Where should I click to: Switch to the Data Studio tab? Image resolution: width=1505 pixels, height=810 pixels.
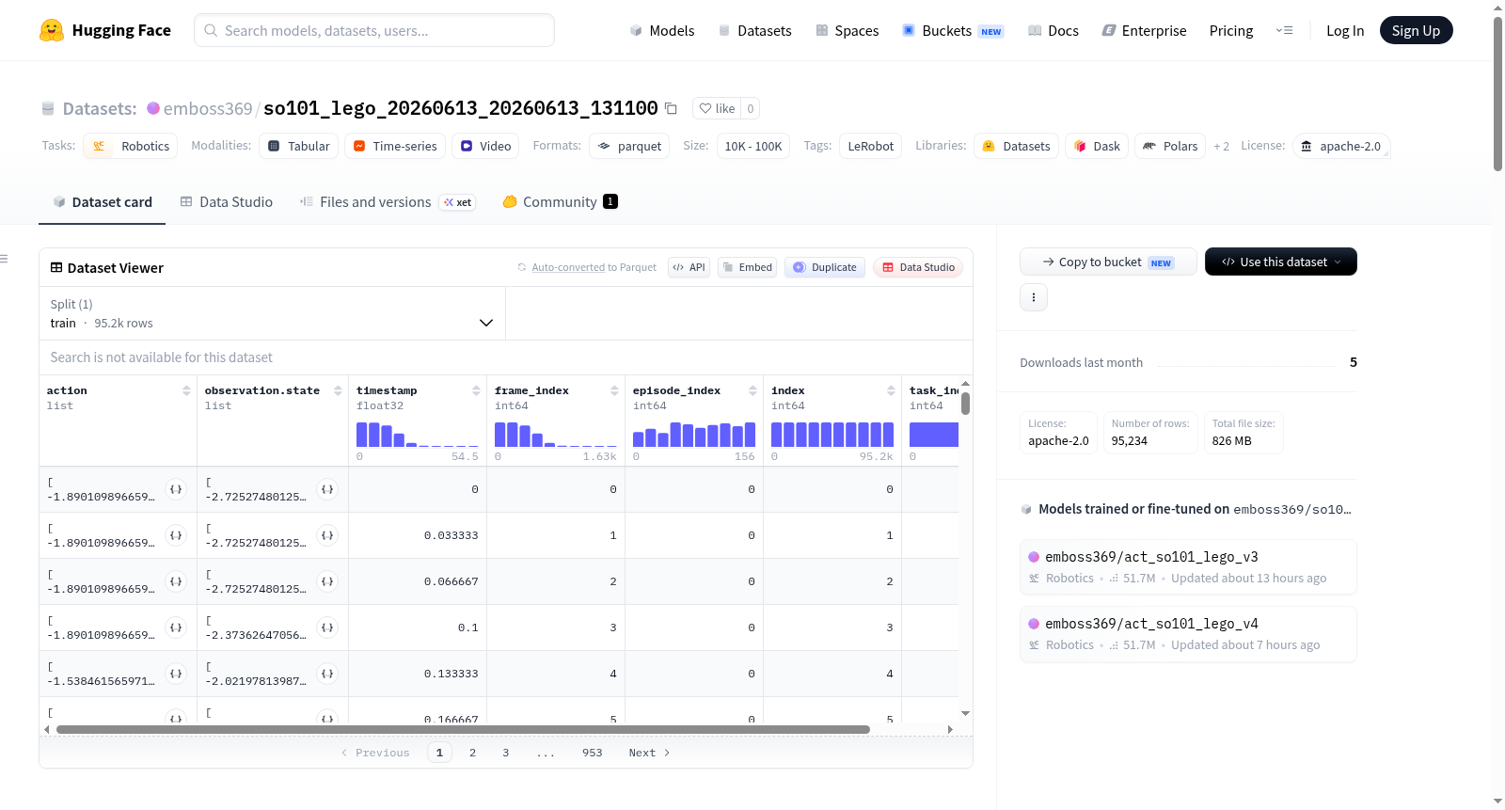[x=227, y=201]
